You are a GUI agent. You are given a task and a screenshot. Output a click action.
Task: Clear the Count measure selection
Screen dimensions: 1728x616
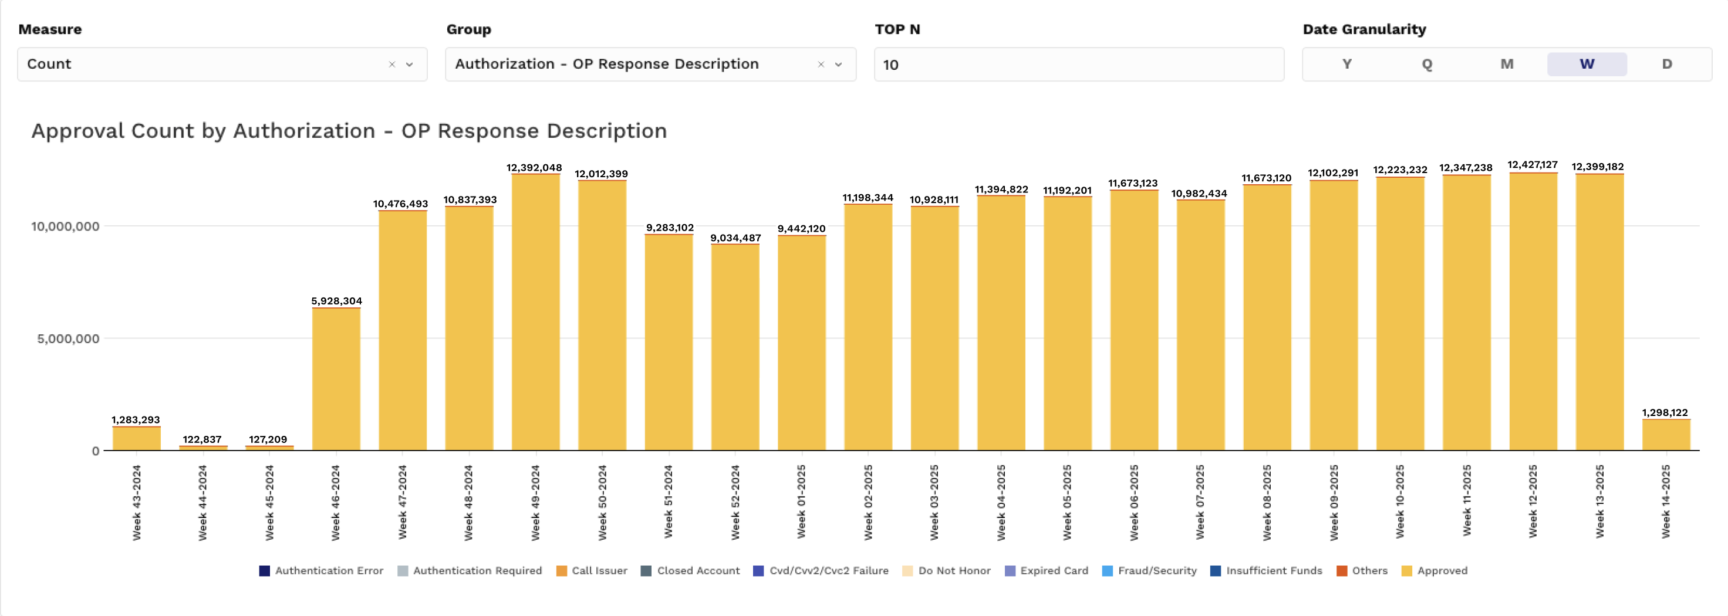[x=392, y=65]
